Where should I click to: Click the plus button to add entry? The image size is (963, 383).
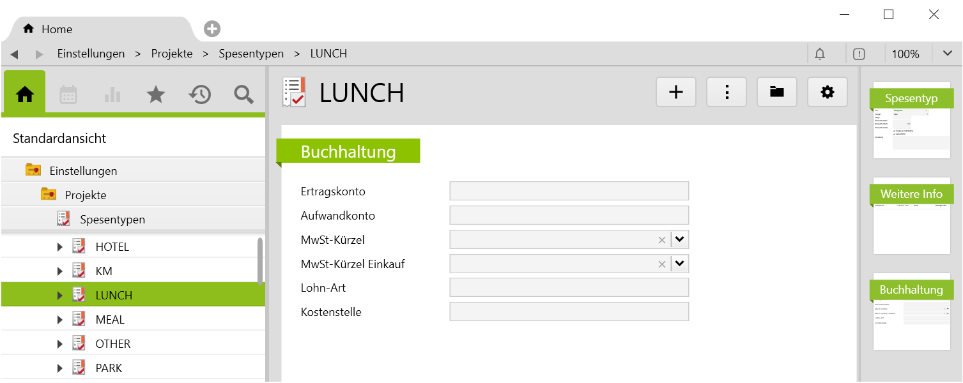675,93
